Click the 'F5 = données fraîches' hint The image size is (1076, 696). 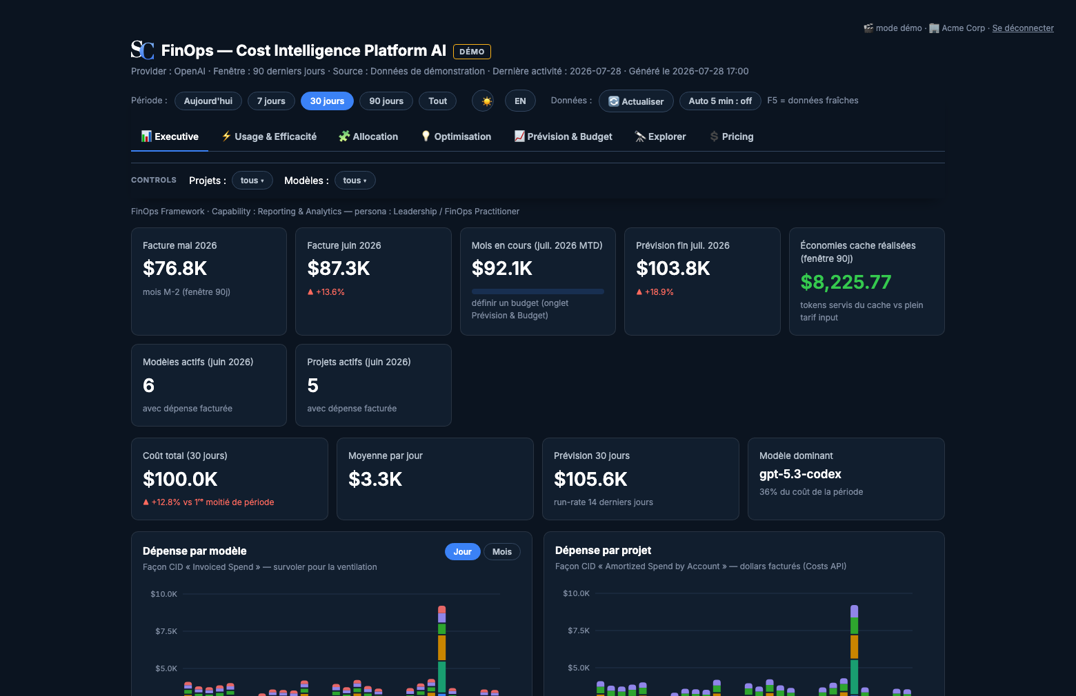coord(813,101)
